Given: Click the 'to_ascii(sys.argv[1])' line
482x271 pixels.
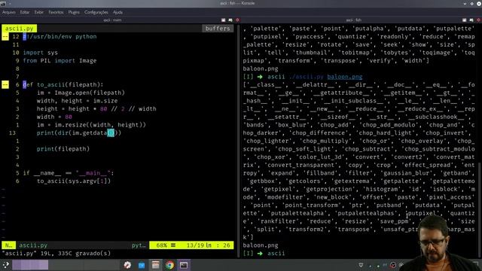Looking at the screenshot, I should [x=74, y=181].
